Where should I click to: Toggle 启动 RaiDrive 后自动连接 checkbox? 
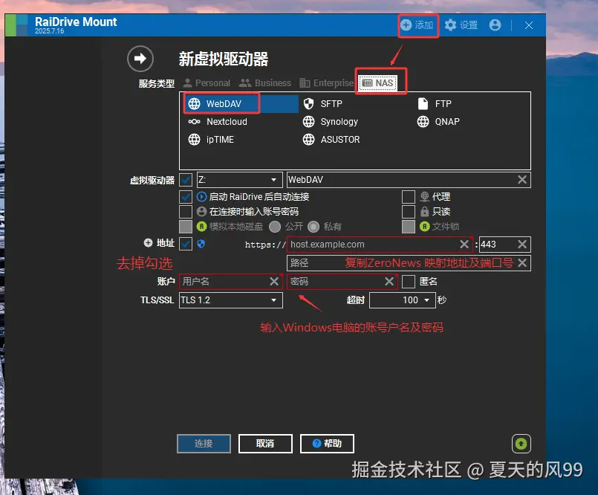pos(186,197)
